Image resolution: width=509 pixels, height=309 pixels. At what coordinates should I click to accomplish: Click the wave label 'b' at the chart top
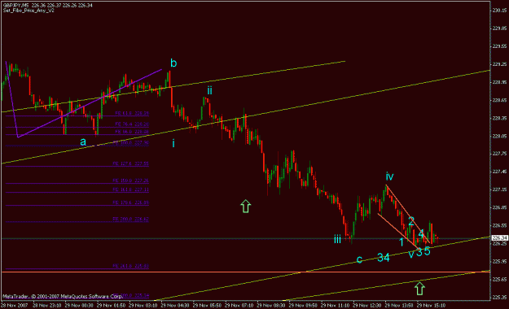[x=173, y=63]
